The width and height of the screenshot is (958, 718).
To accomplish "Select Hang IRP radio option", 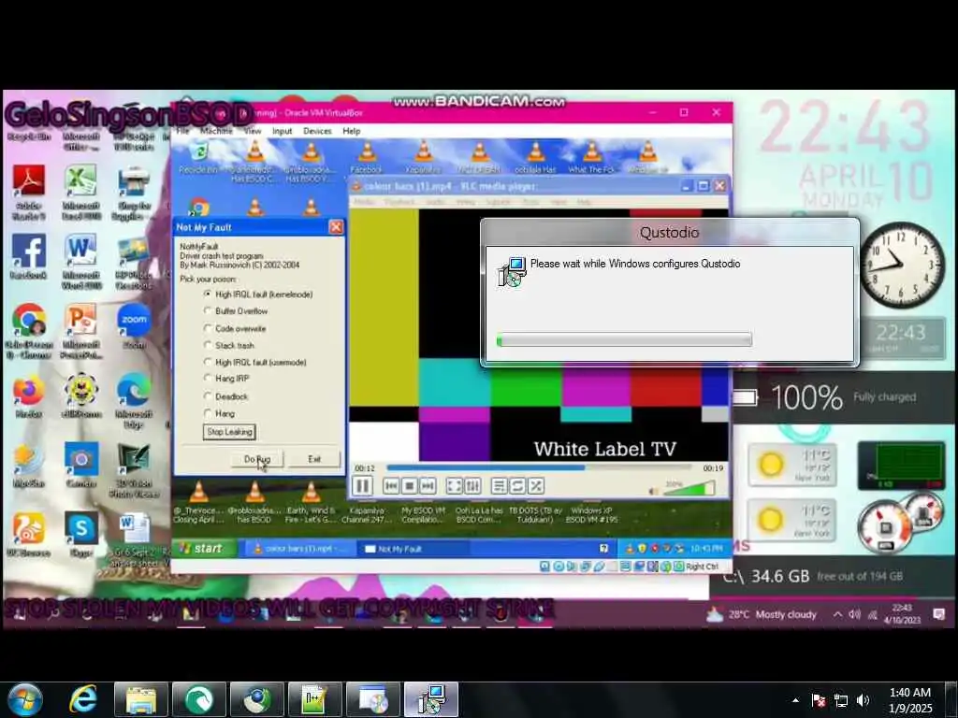I will [x=226, y=379].
